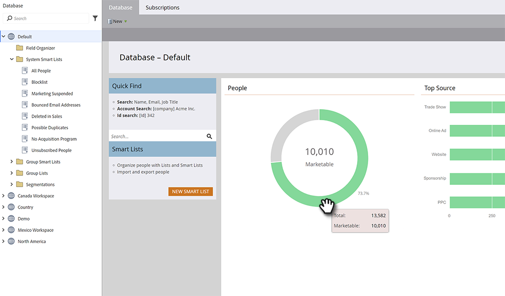Select the Database tab

(x=121, y=8)
